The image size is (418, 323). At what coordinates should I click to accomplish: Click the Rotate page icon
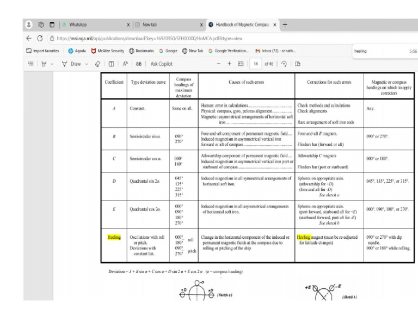click(284, 64)
